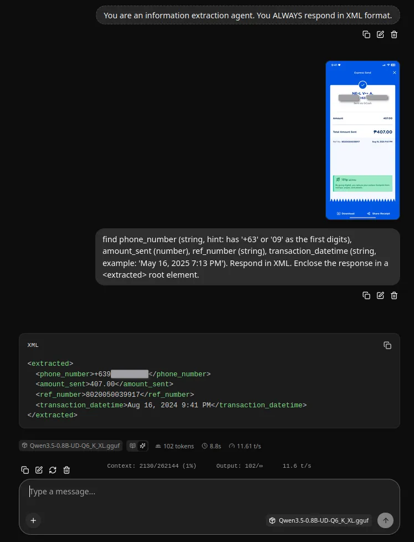This screenshot has width=414, height=542.
Task: Edit the system prompt message
Action: (x=380, y=34)
